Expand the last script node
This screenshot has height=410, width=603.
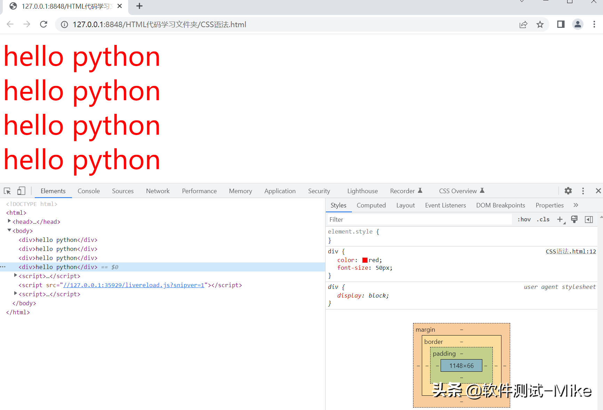click(x=16, y=293)
